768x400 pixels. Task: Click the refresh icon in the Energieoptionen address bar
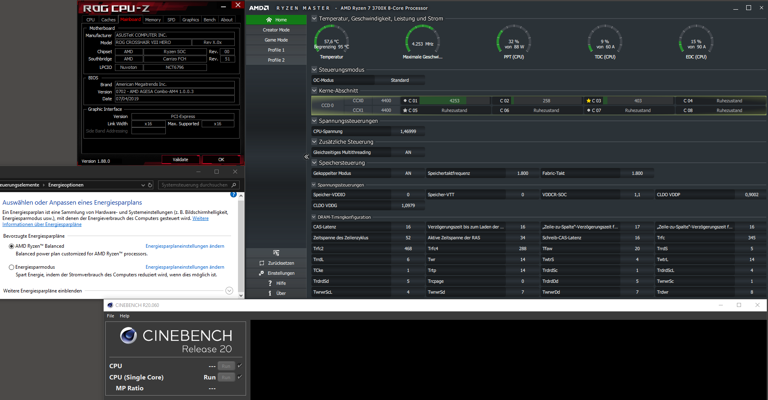(x=150, y=185)
